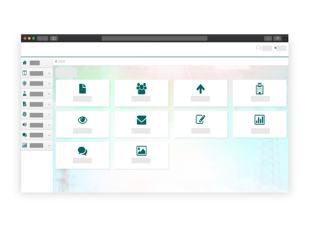This screenshot has width=309, height=231.
Task: Click the edit pencil-and-paper tile
Action: [200, 124]
